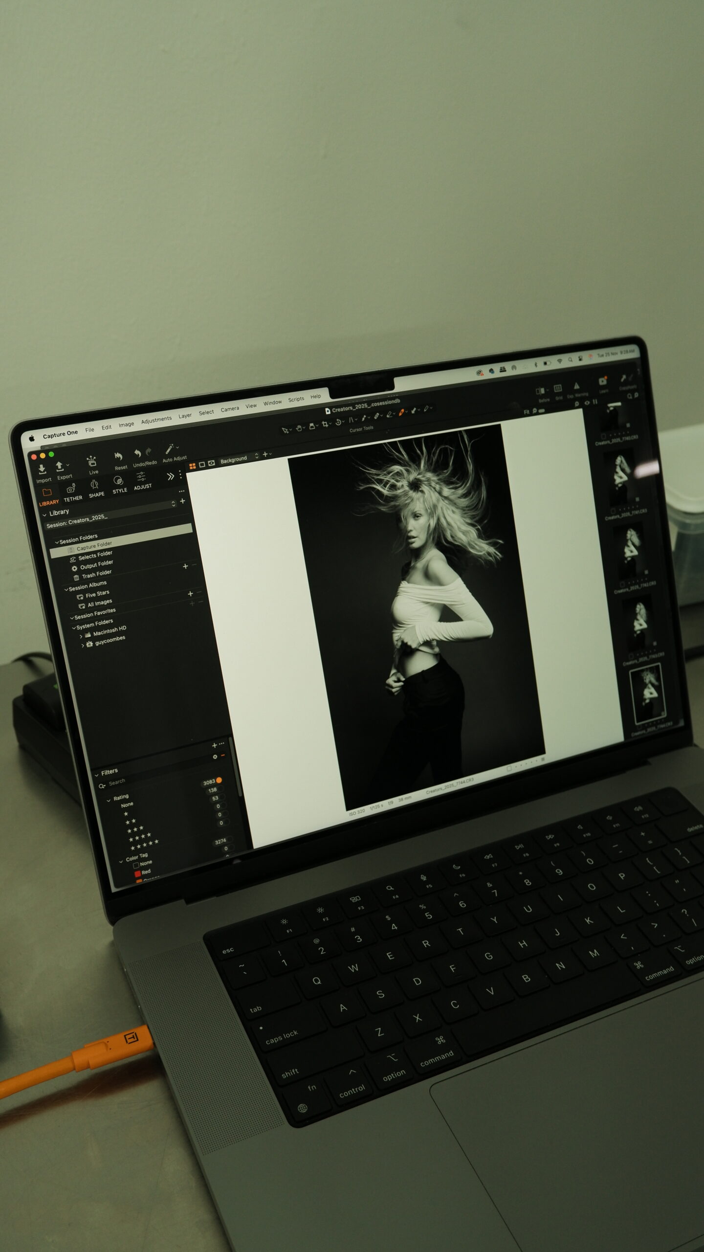This screenshot has height=1252, width=704.
Task: Collapse the Session Folders tree
Action: 57,542
